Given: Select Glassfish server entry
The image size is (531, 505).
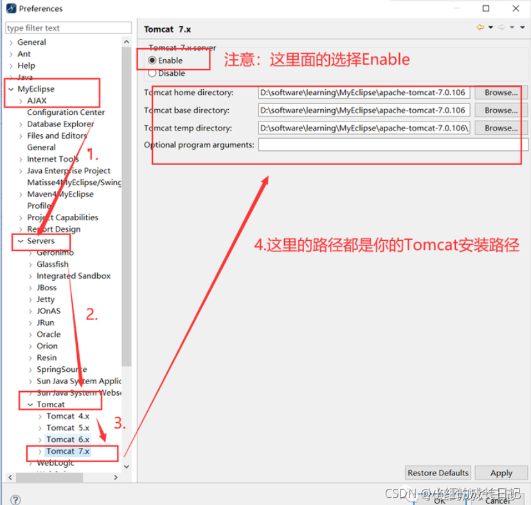Looking at the screenshot, I should (53, 264).
